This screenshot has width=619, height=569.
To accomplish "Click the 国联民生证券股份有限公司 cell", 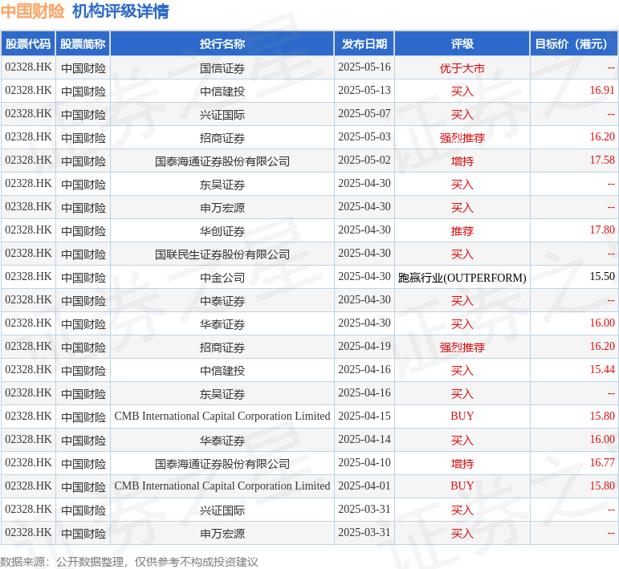I will click(222, 254).
